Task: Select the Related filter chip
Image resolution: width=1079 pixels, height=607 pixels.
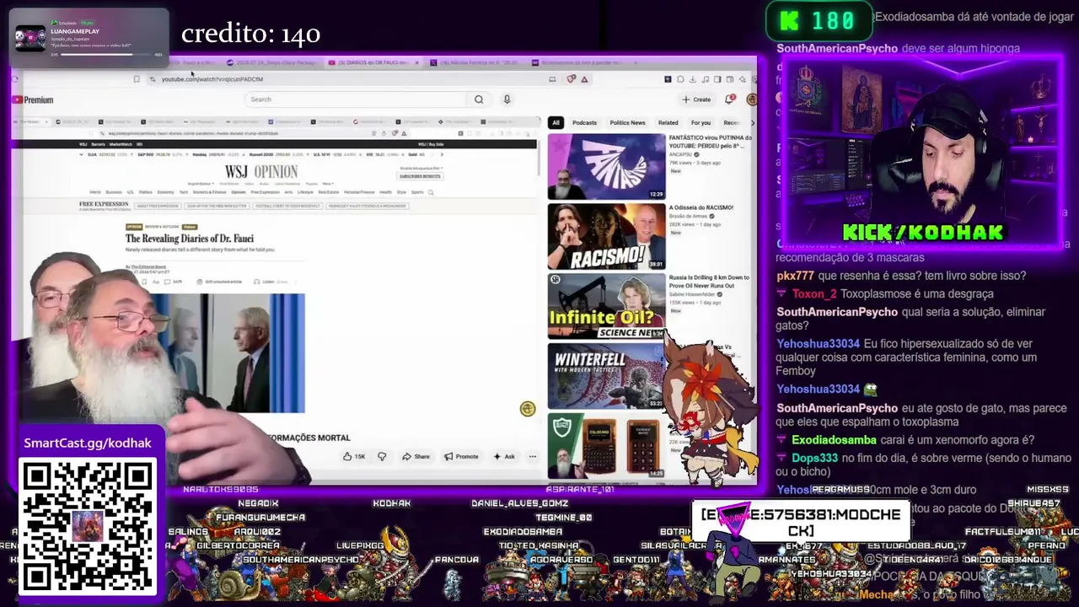Action: pyautogui.click(x=668, y=123)
